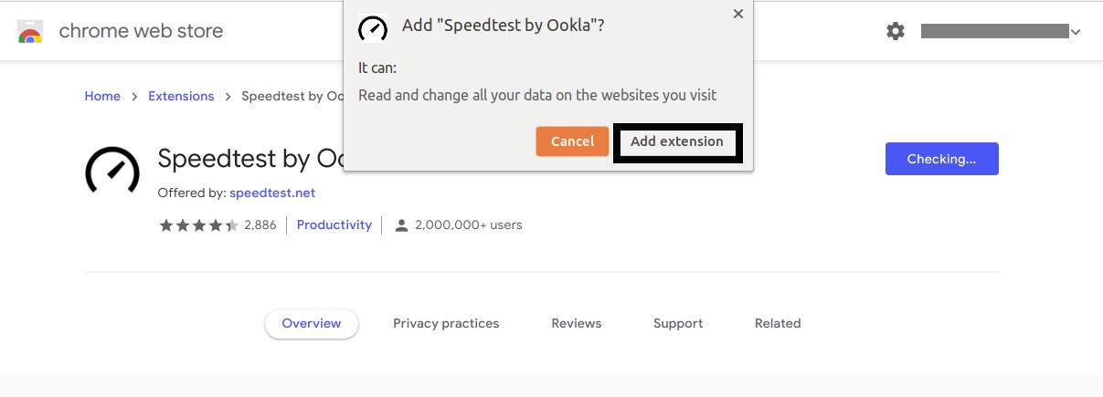Open the Related tab
Image resolution: width=1103 pixels, height=397 pixels.
[778, 323]
